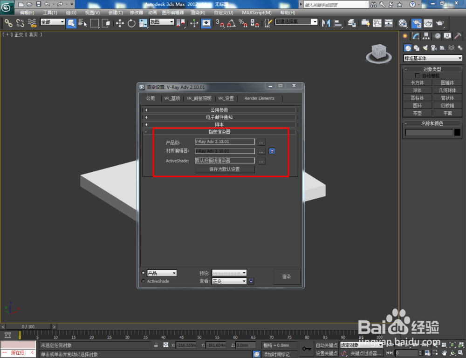The width and height of the screenshot is (466, 358).
Task: Click the object name input field
Action: (429, 132)
